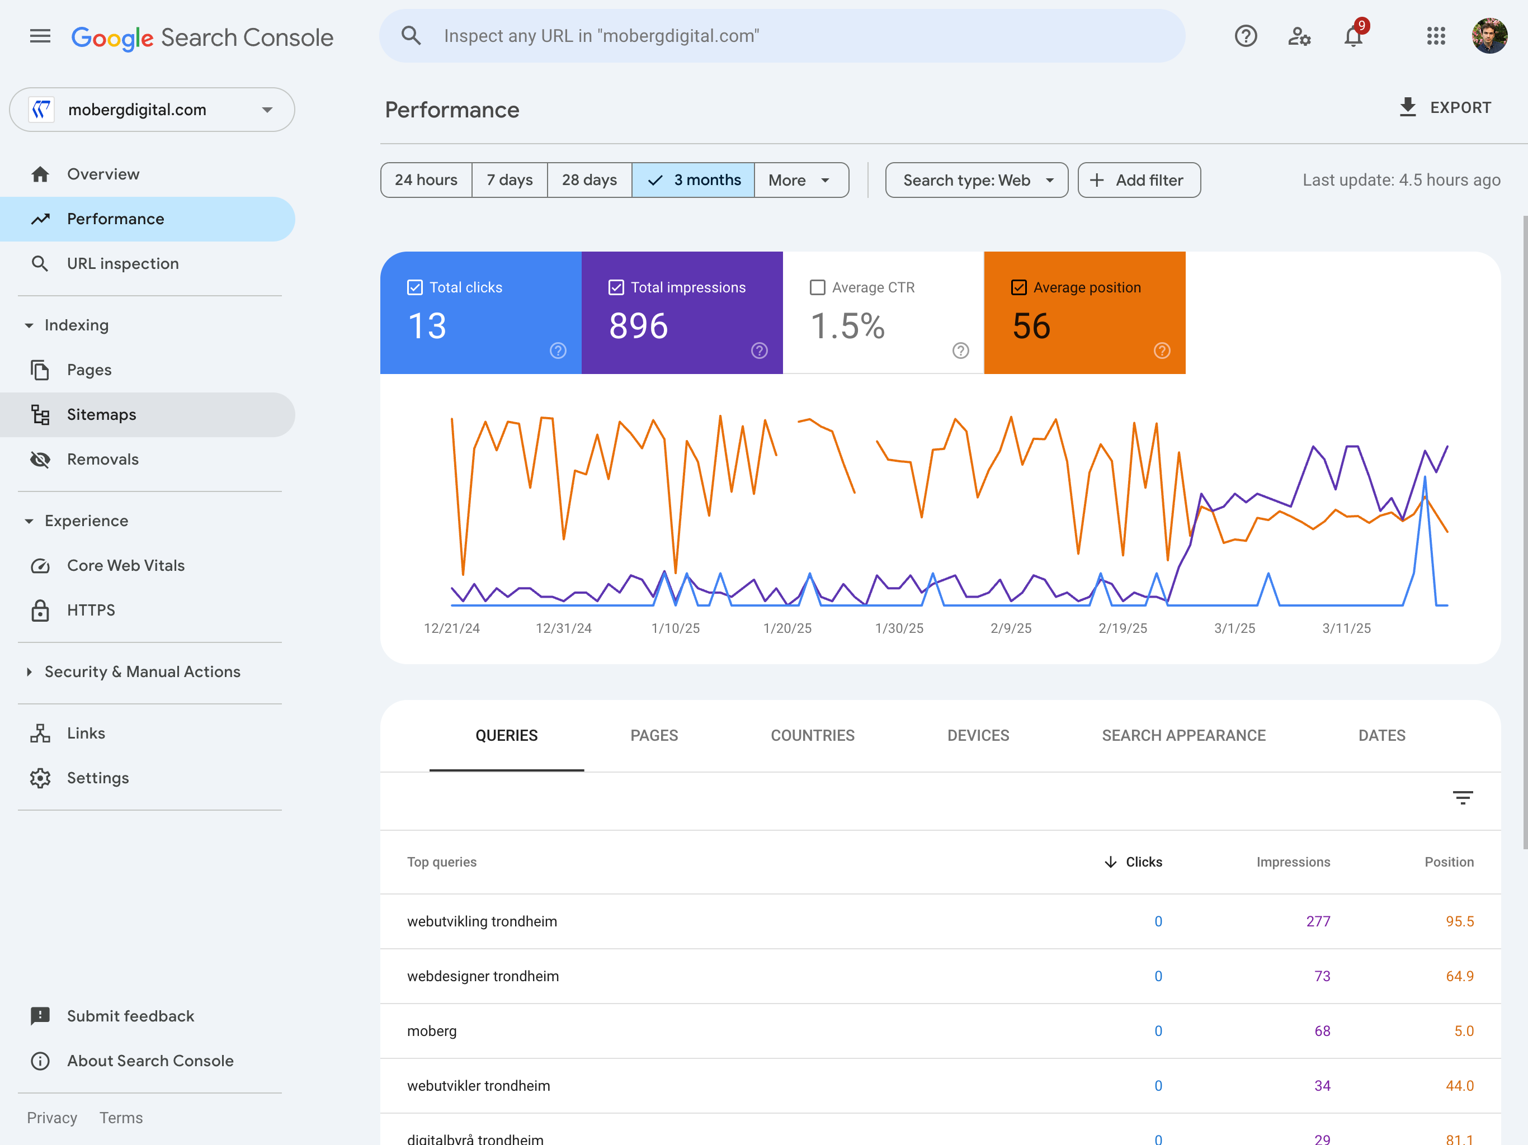1528x1145 pixels.
Task: Open the mobergdigital.com property selector
Action: [x=152, y=109]
